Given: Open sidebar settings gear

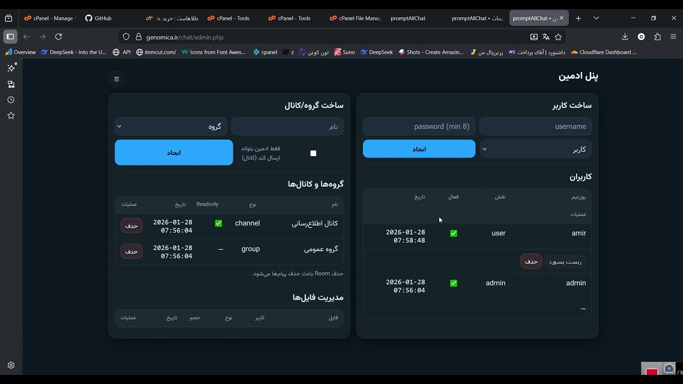Looking at the screenshot, I should coord(11,365).
